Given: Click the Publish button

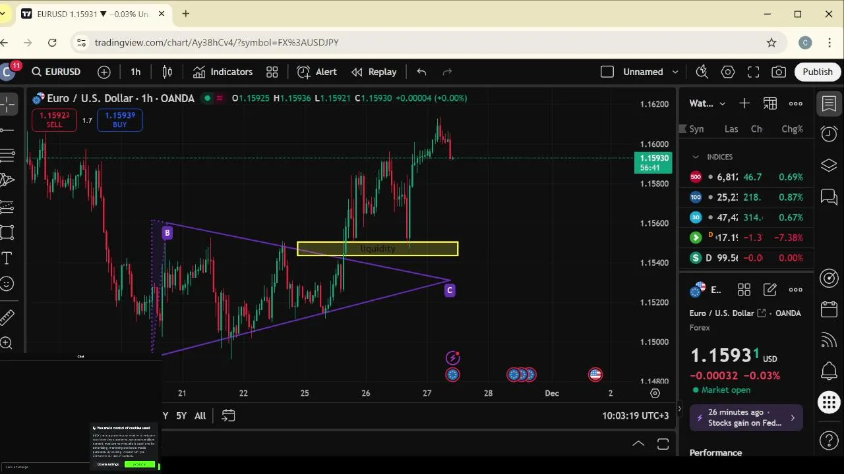Looking at the screenshot, I should coord(818,72).
